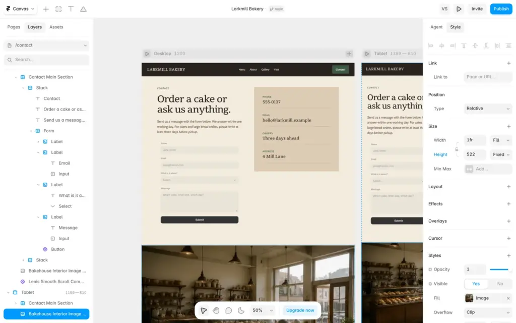This screenshot has width=516, height=323.
Task: Open the /contact page selector dropdown
Action: click(46, 45)
